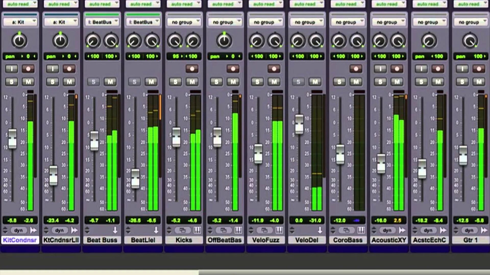Mute the KitCondnsr track

click(28, 82)
